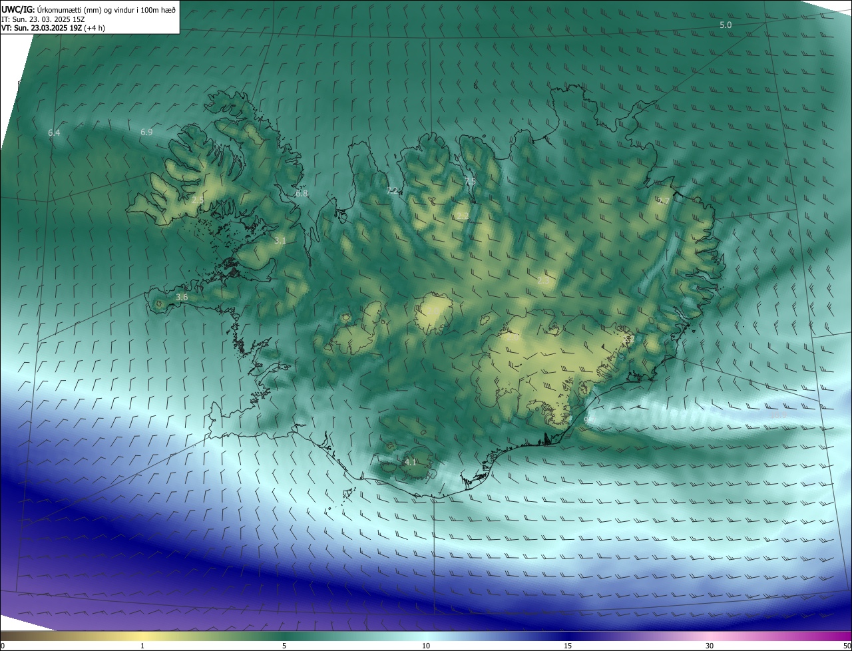Image resolution: width=852 pixels, height=651 pixels.
Task: Click the 4.1 value label on the map
Action: tap(410, 462)
